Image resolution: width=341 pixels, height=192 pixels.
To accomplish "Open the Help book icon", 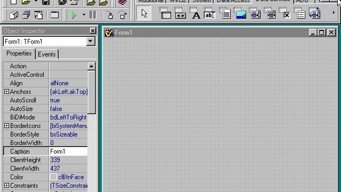I will coord(123,2).
